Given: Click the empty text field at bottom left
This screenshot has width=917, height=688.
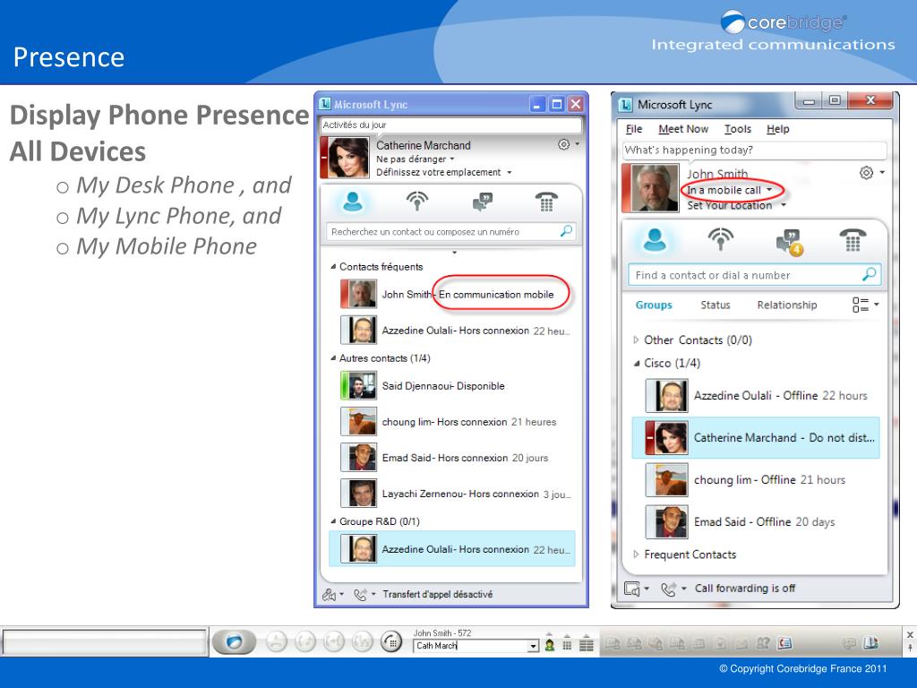Looking at the screenshot, I should coord(106,642).
